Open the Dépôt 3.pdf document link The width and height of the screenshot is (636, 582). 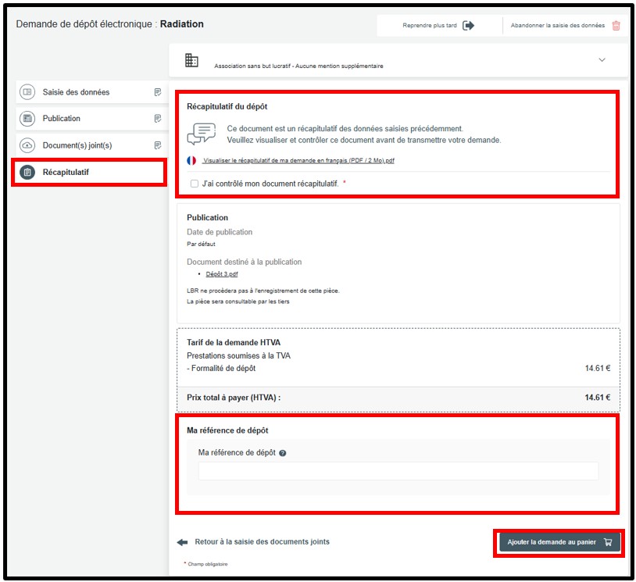pyautogui.click(x=223, y=275)
